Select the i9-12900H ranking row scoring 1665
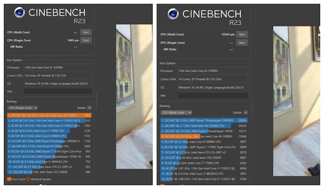 [49, 116]
